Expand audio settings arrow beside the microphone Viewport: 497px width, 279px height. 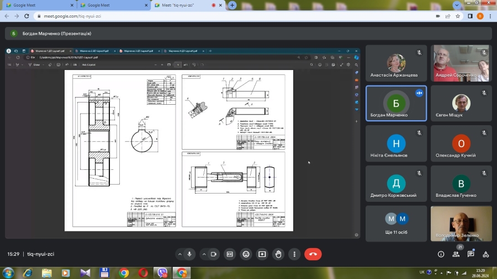coord(180,254)
